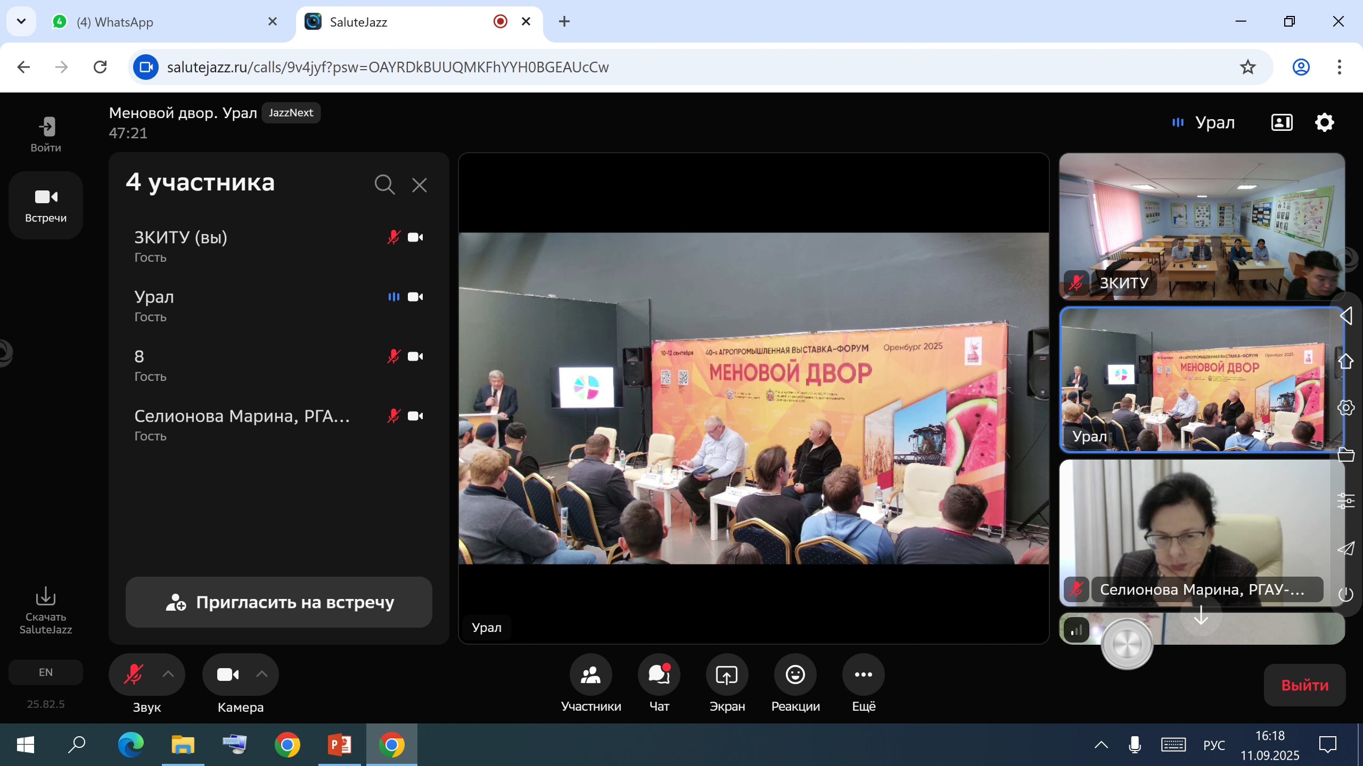Screen dimensions: 1363x766
Task: Open the settings gear at top right
Action: click(x=1324, y=122)
